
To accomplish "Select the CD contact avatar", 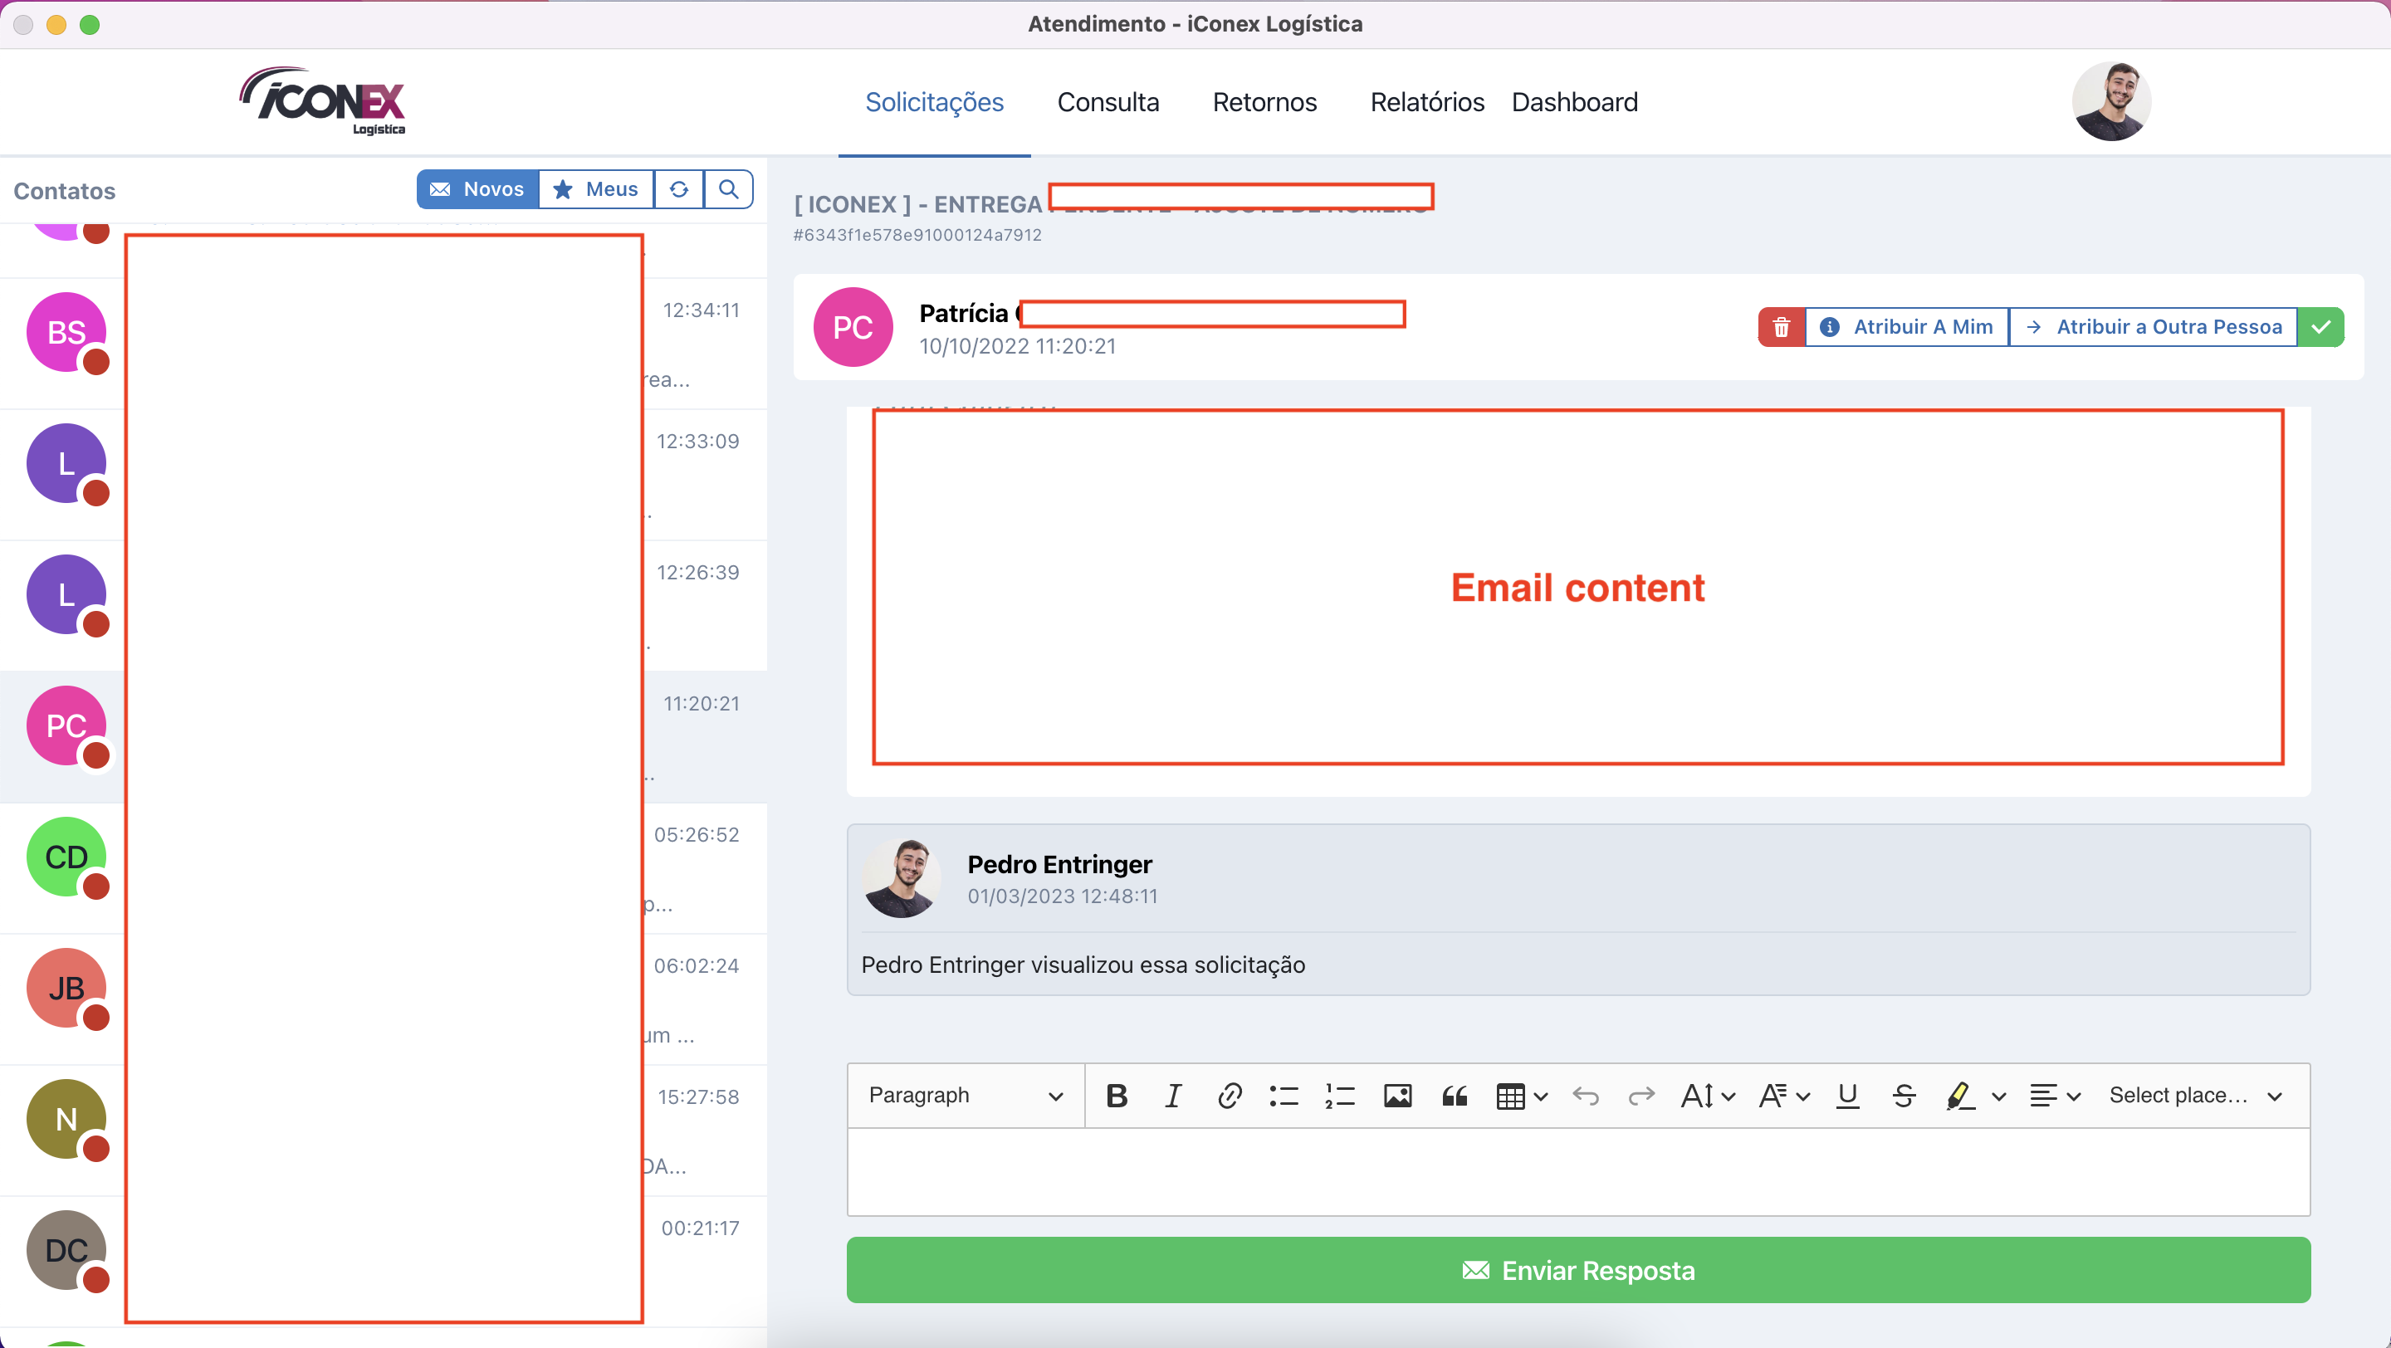I will [x=66, y=857].
